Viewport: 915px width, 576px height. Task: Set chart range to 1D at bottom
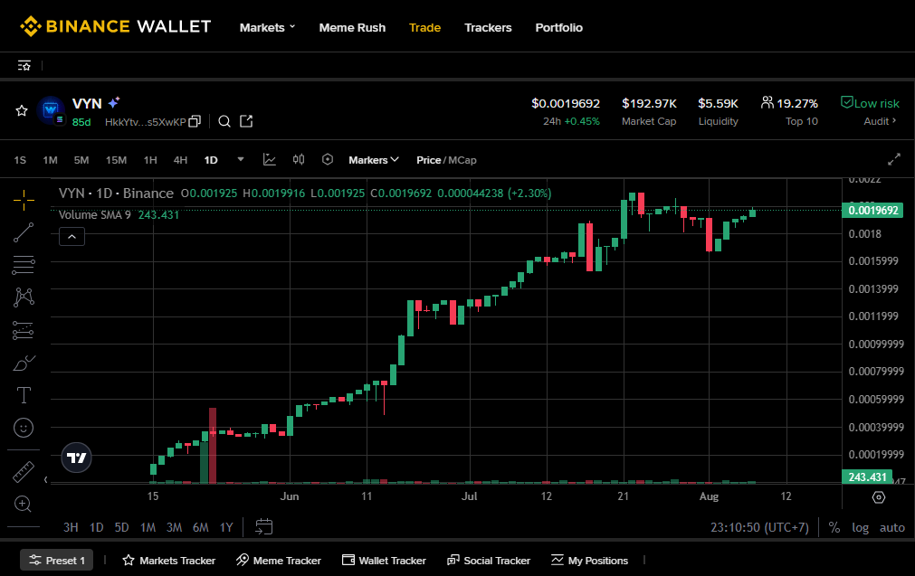pyautogui.click(x=96, y=527)
